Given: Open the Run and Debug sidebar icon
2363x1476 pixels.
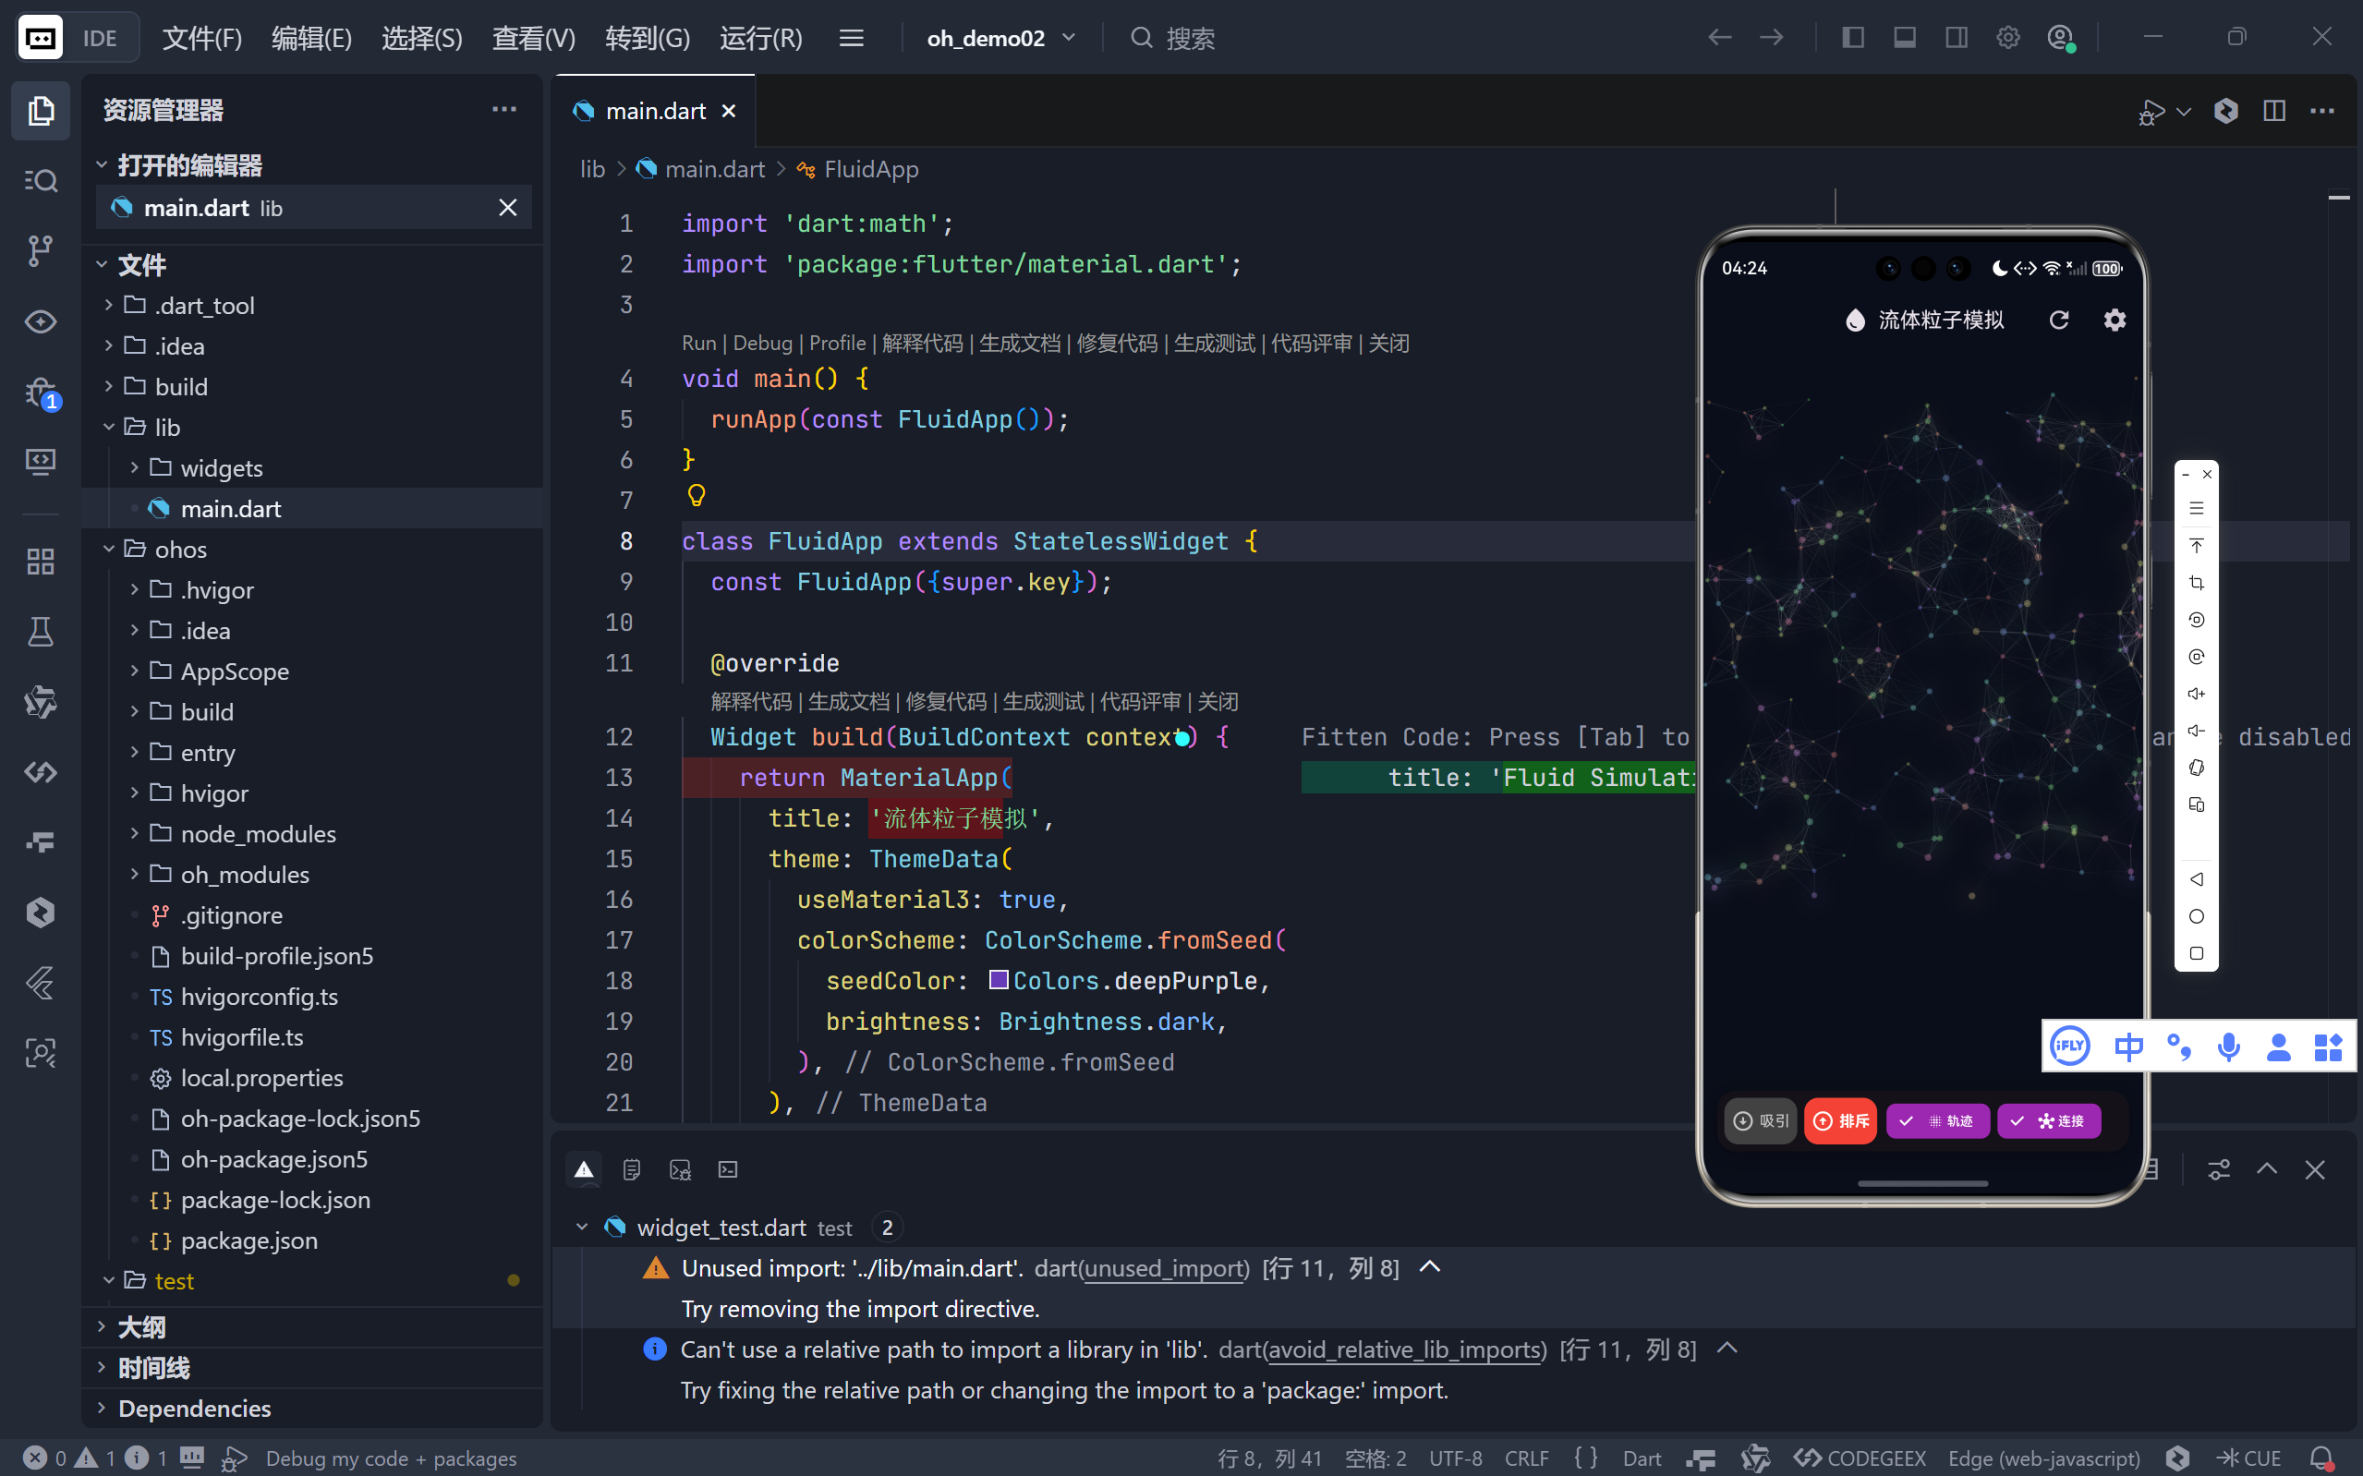Looking at the screenshot, I should [x=40, y=393].
